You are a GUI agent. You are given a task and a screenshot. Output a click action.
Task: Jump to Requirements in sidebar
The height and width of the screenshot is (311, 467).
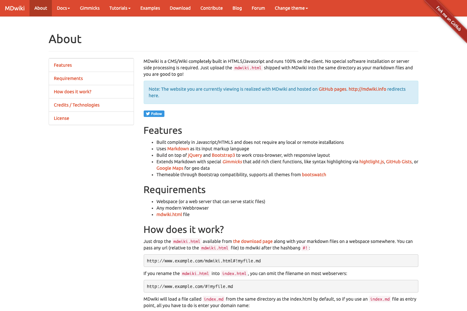[x=91, y=78]
